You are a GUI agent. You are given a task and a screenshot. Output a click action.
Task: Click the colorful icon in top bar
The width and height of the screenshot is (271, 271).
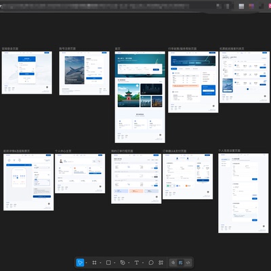tap(251, 6)
